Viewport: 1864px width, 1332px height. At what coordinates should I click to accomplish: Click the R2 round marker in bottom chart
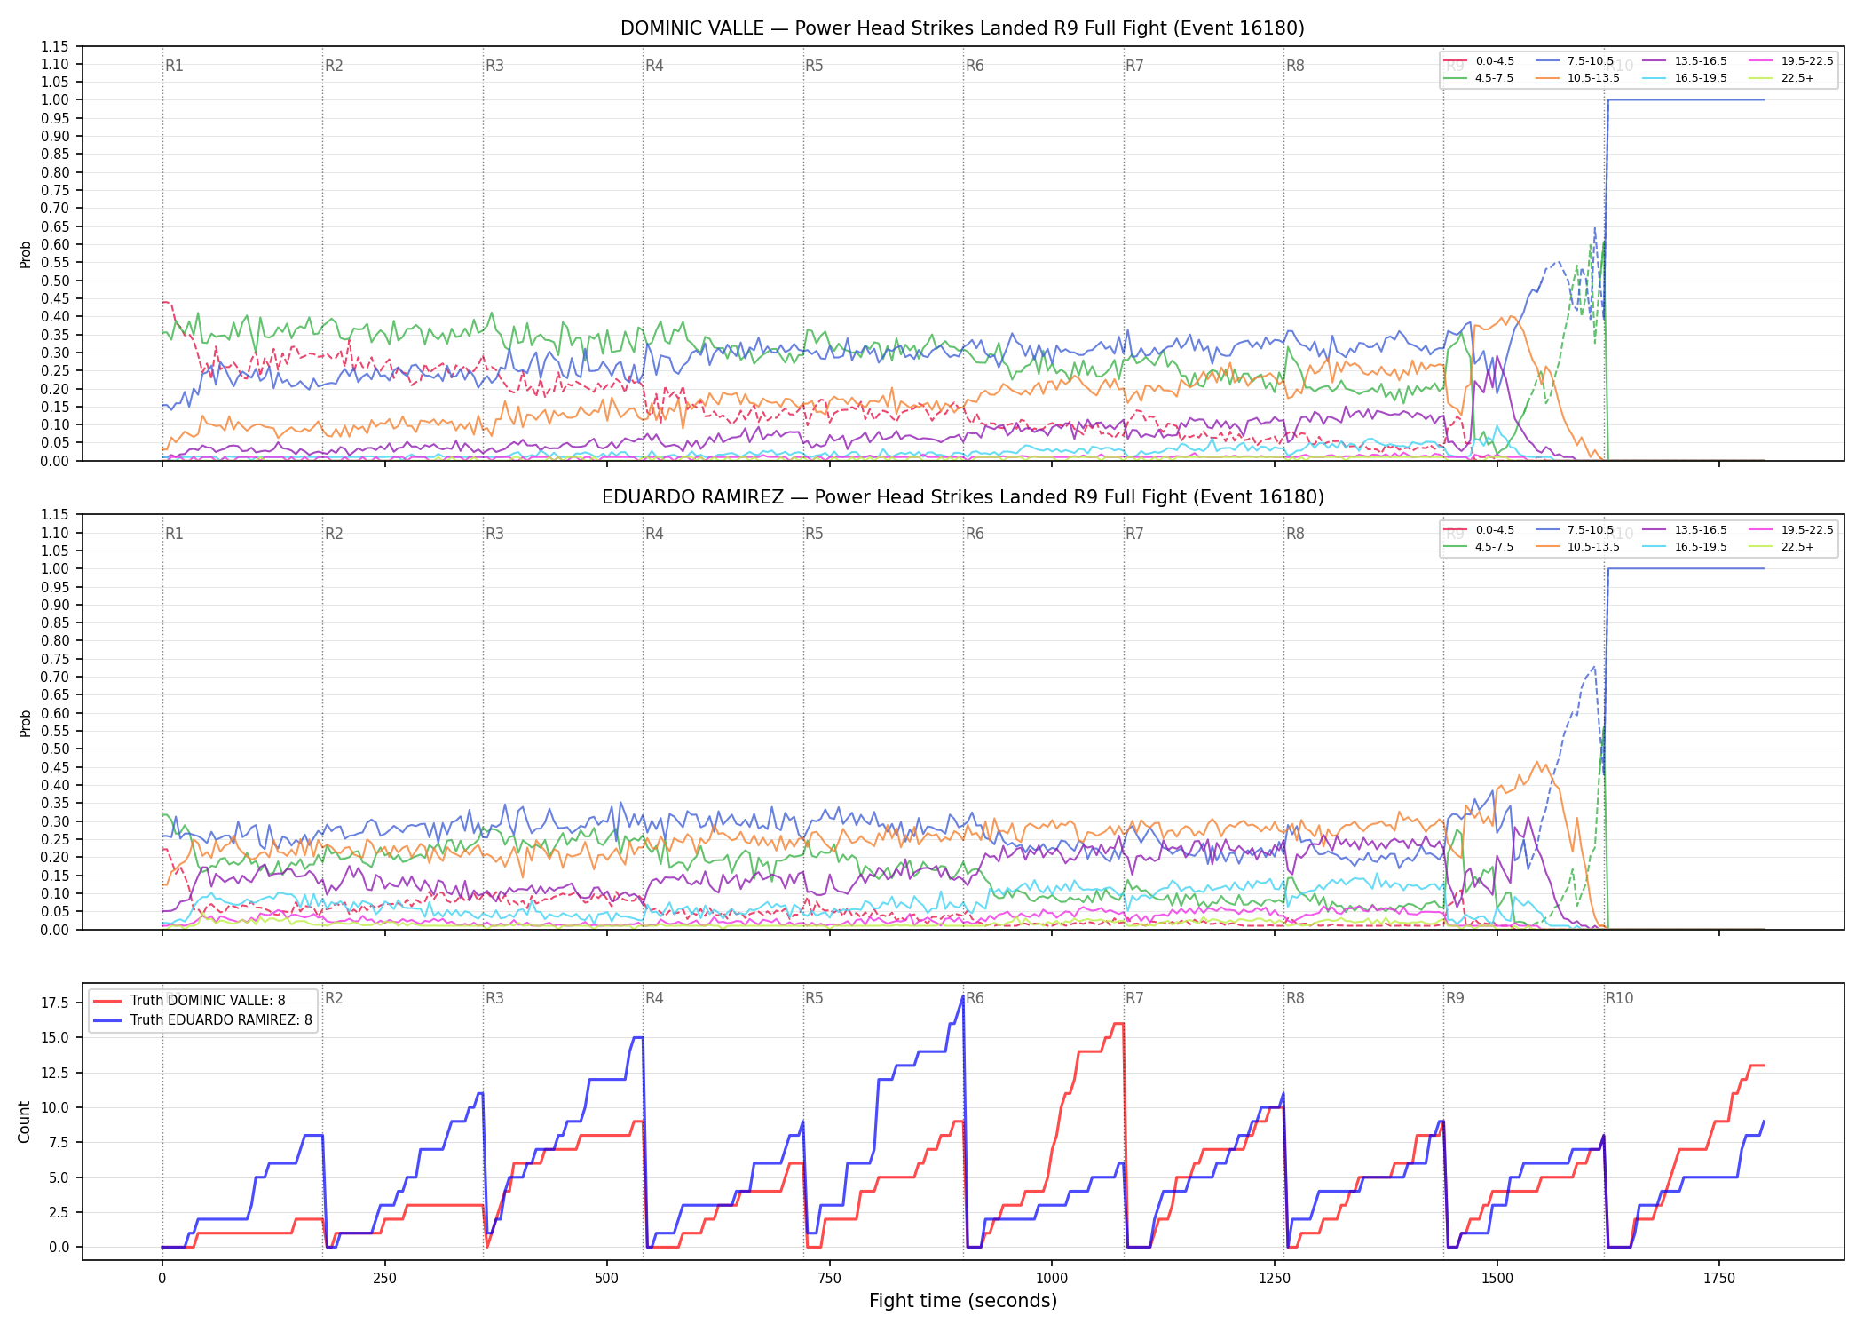coord(334,998)
